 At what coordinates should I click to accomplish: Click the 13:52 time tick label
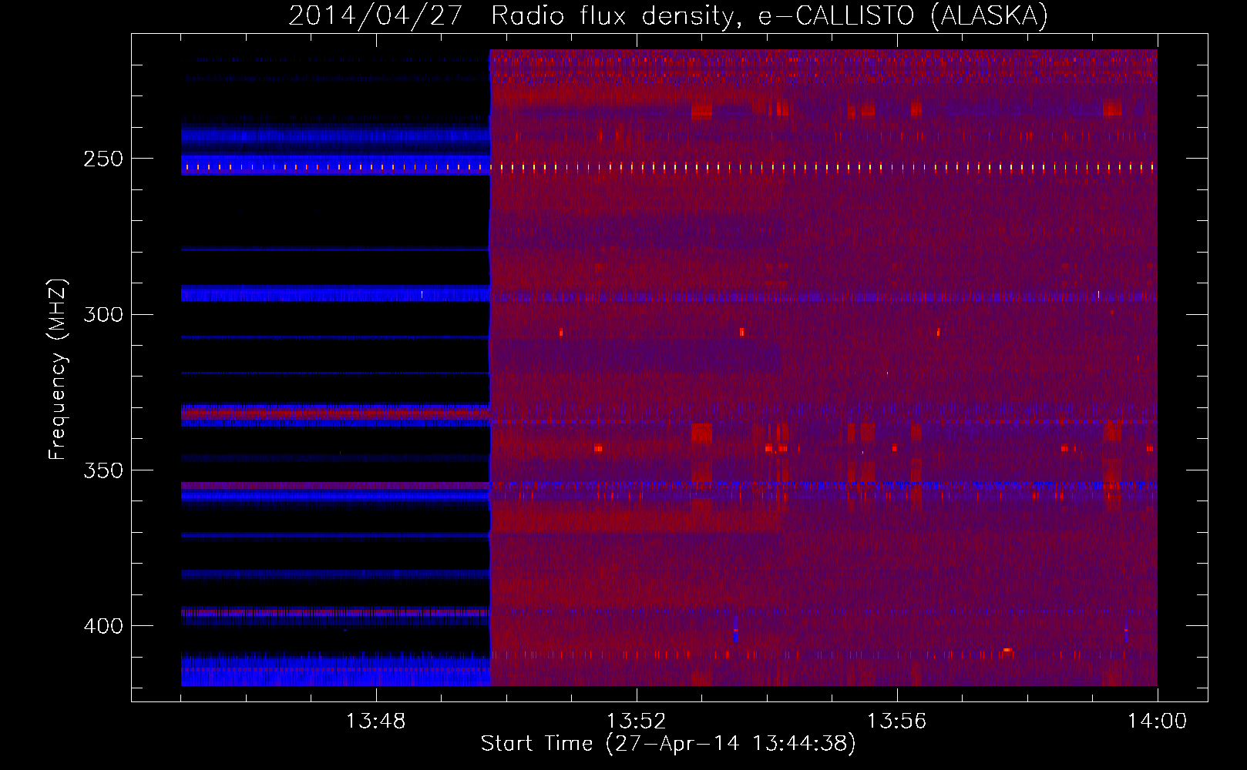pyautogui.click(x=637, y=721)
